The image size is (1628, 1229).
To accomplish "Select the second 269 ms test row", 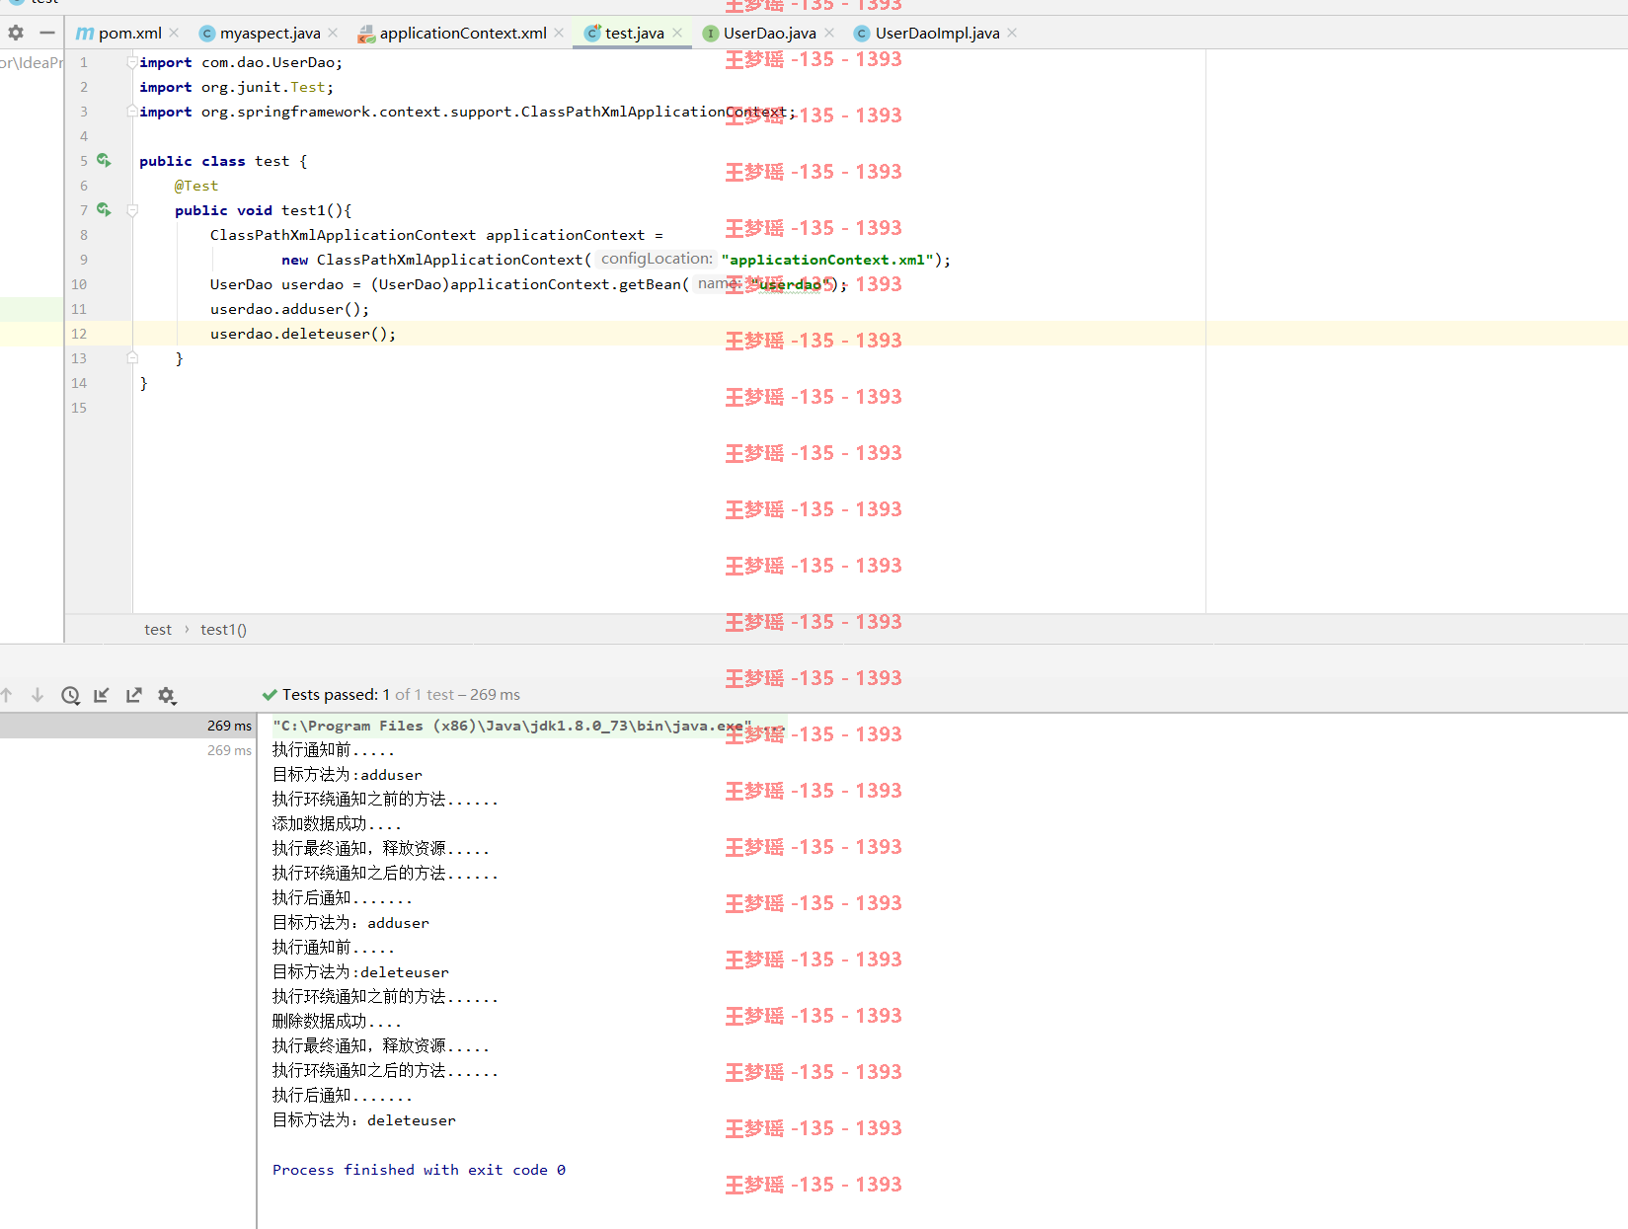I will pos(127,750).
